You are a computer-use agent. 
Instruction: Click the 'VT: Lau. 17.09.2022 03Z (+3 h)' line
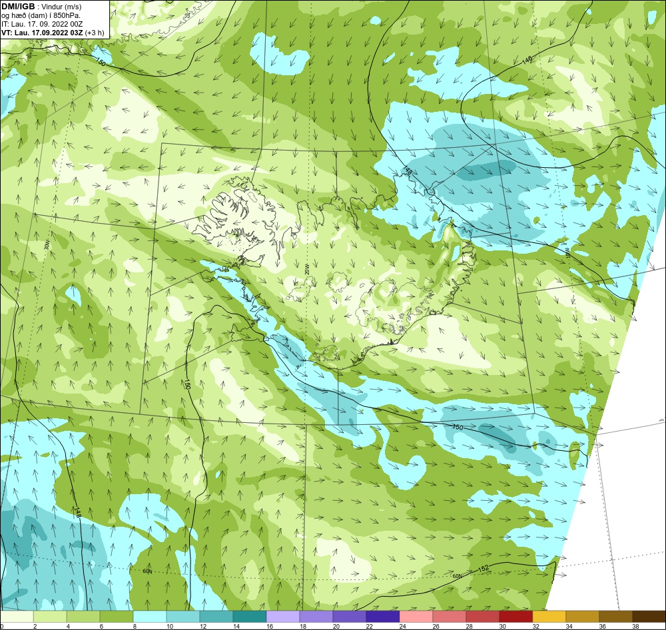tap(52, 33)
